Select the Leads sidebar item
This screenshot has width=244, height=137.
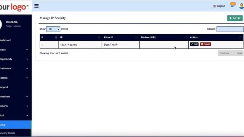click(16, 50)
